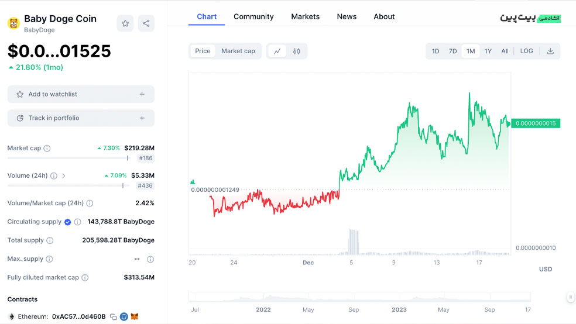This screenshot has height=324, width=576.
Task: Click the Dec date label on chart axis
Action: tap(308, 263)
